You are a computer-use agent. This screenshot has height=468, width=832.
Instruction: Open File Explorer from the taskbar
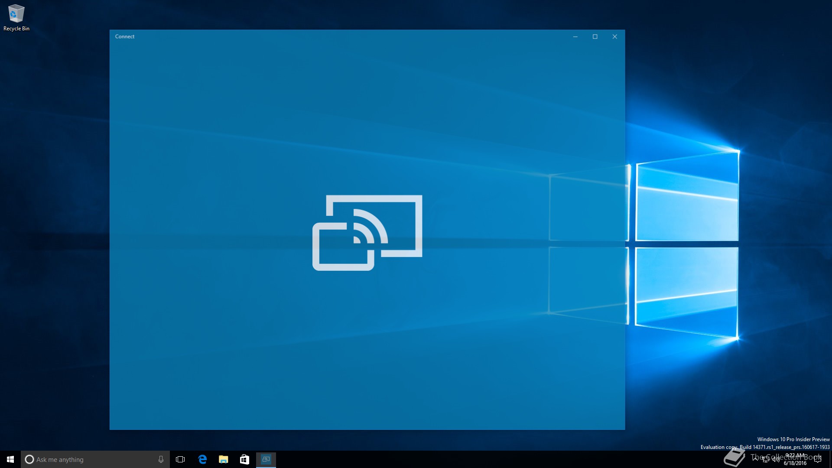tap(223, 459)
